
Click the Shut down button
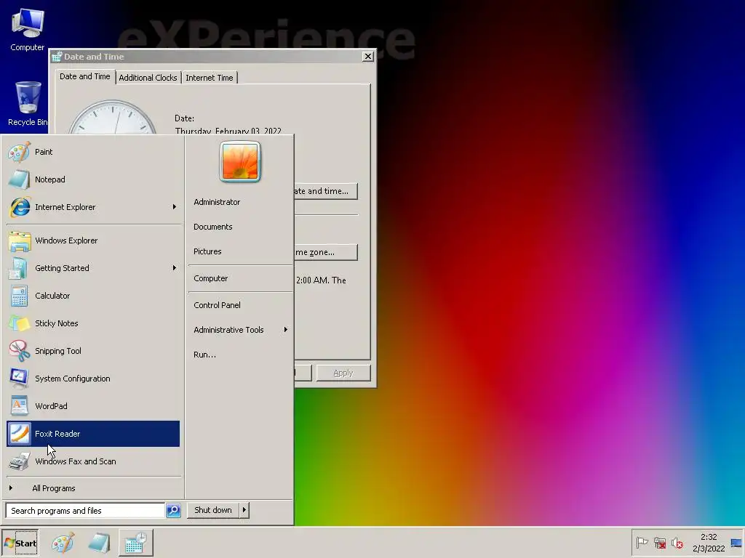pos(213,510)
